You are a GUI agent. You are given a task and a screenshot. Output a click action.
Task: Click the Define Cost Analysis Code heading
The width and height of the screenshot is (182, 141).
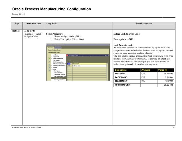pos(127,34)
